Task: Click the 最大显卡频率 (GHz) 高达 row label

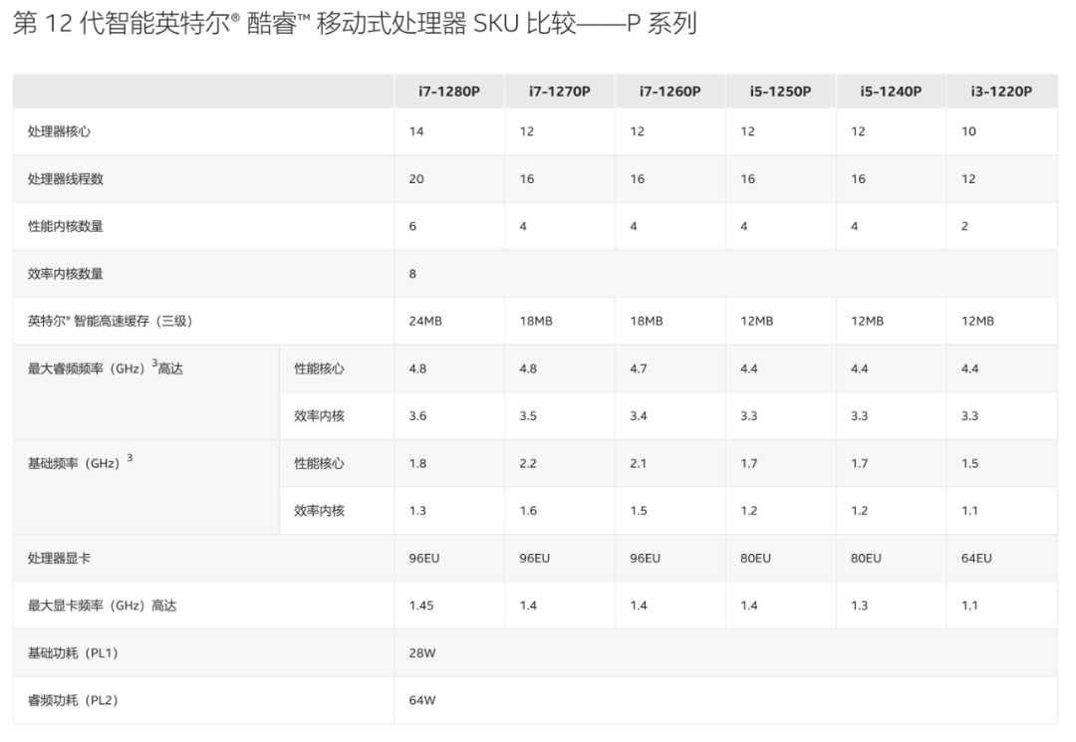Action: [x=102, y=606]
